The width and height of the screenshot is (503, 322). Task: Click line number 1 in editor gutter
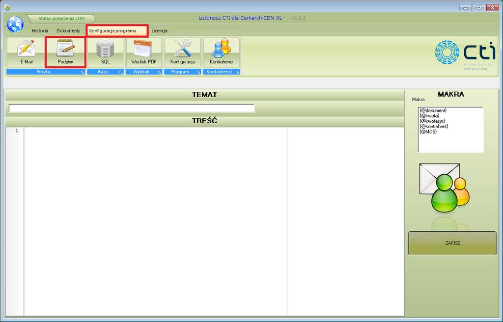click(x=17, y=131)
